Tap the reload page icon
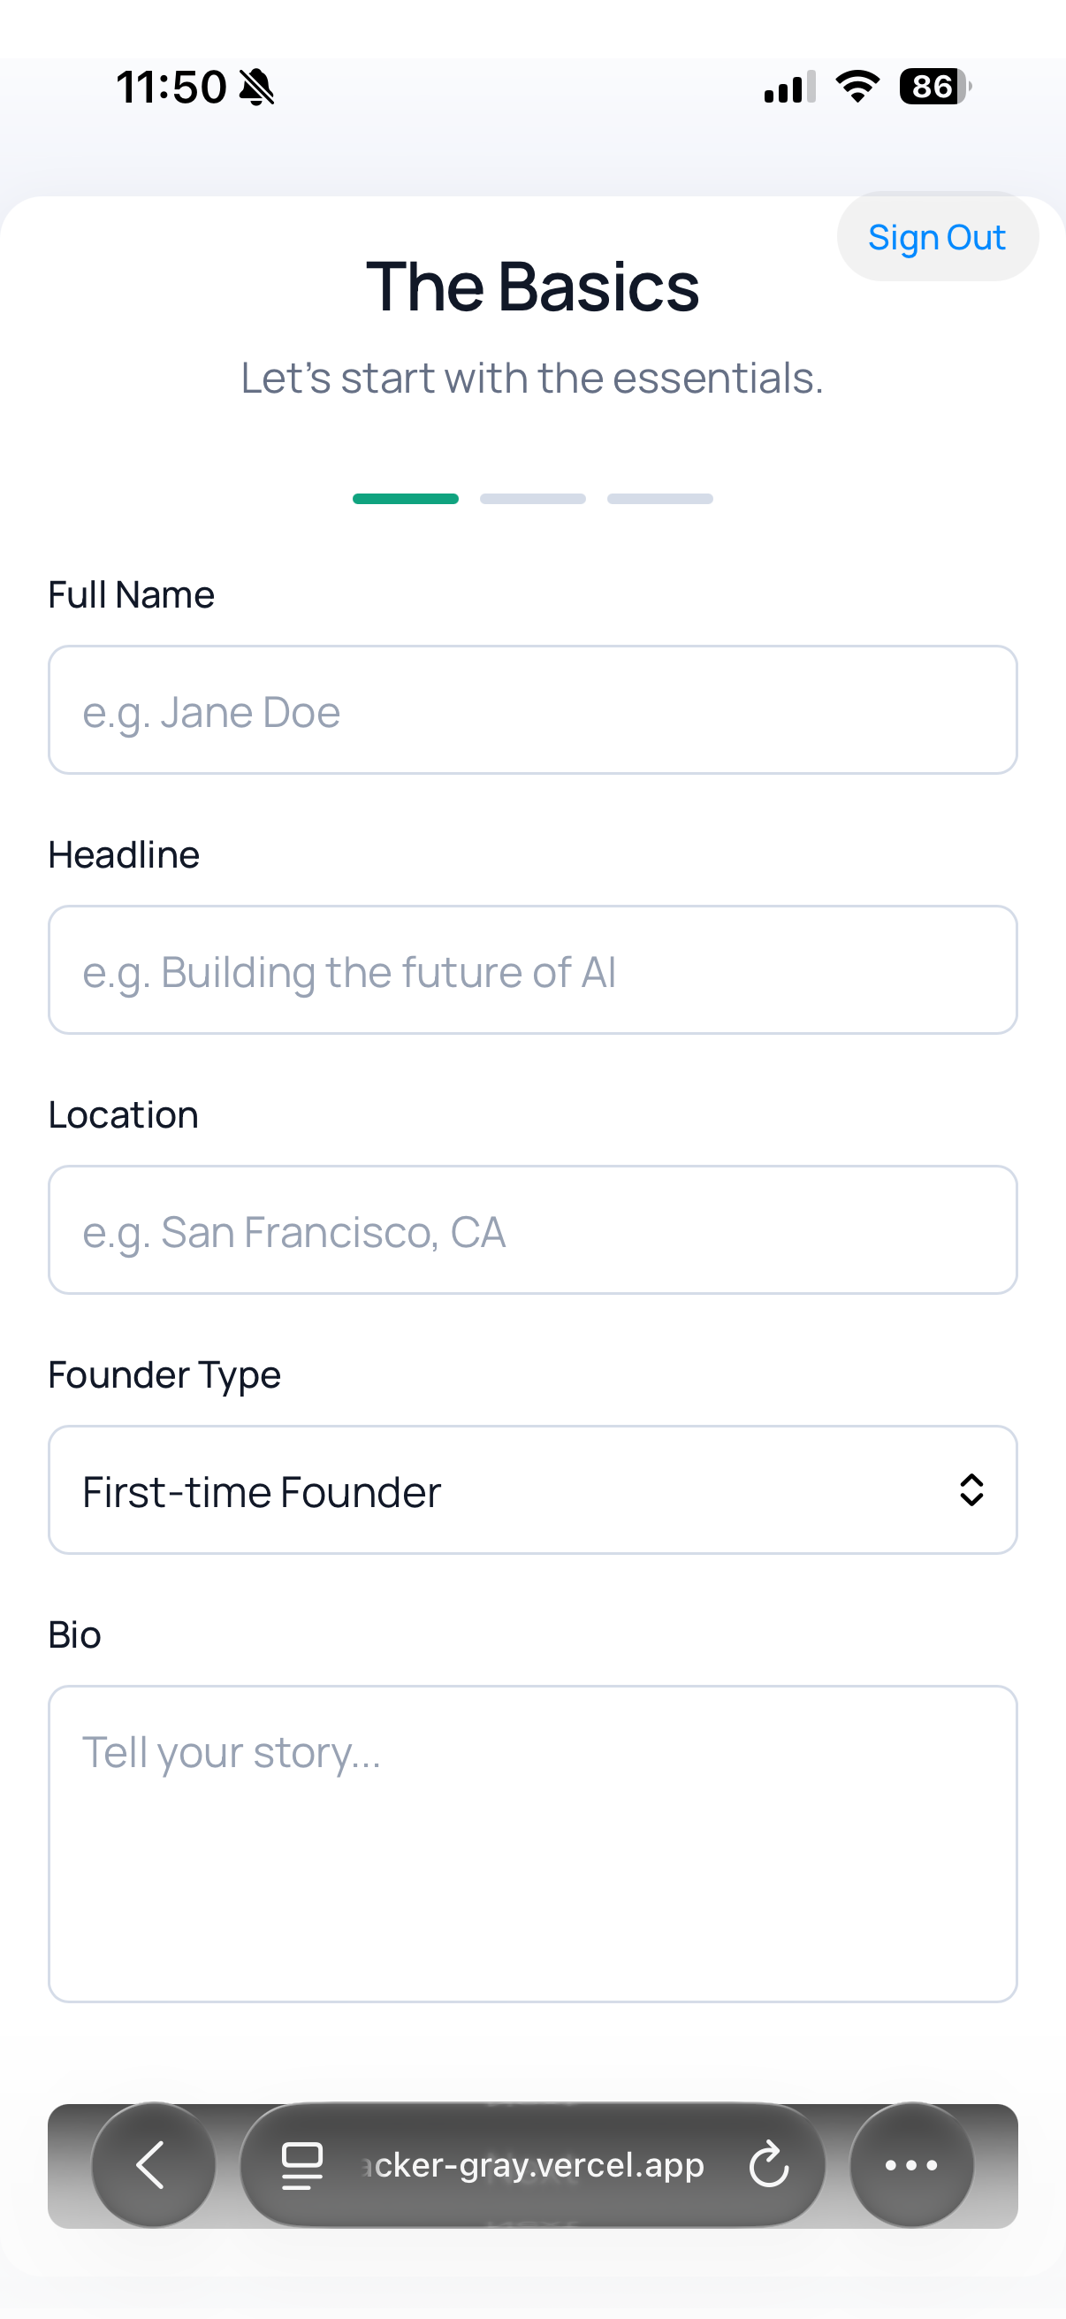Screen dimensions: 1066x2319 coord(769,2165)
